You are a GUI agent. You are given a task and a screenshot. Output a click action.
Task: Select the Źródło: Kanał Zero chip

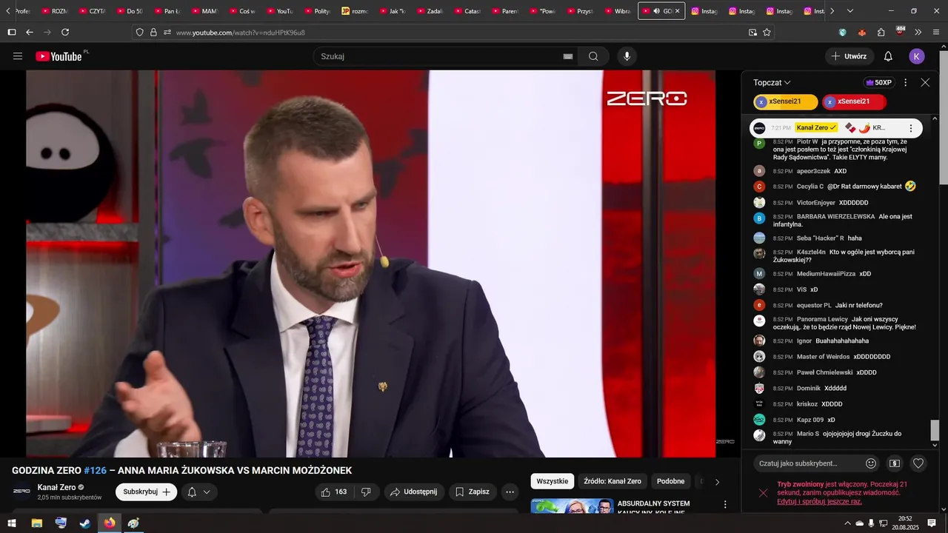point(612,481)
